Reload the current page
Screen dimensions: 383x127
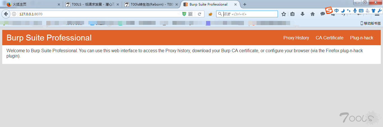point(200,14)
